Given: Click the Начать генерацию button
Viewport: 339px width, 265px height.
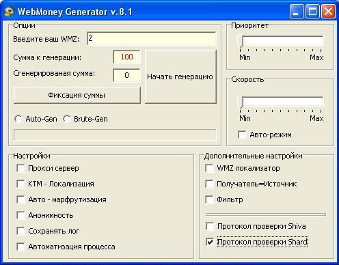Looking at the screenshot, I should [180, 76].
